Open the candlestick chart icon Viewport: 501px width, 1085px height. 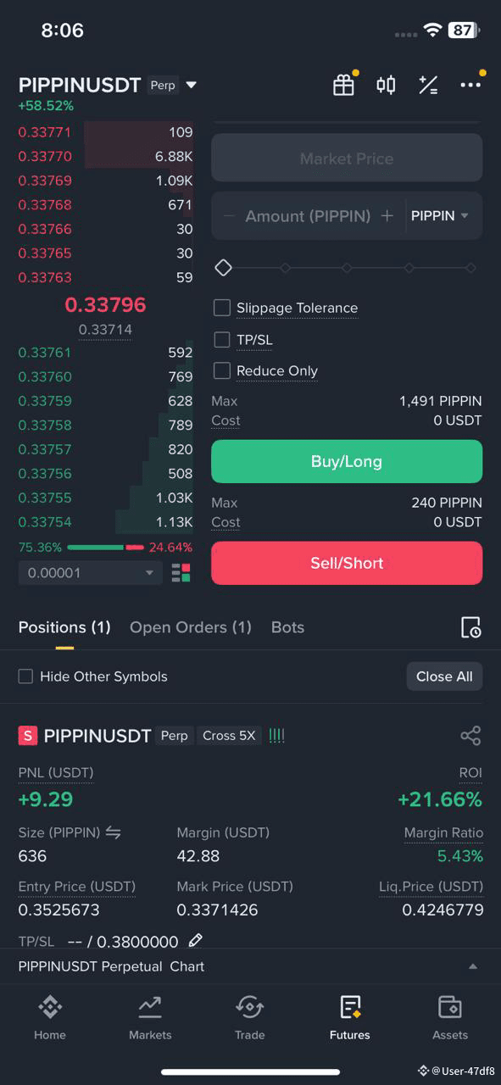click(x=386, y=85)
